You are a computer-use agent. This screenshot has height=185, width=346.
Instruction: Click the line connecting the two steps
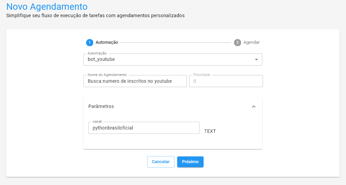tap(176, 43)
